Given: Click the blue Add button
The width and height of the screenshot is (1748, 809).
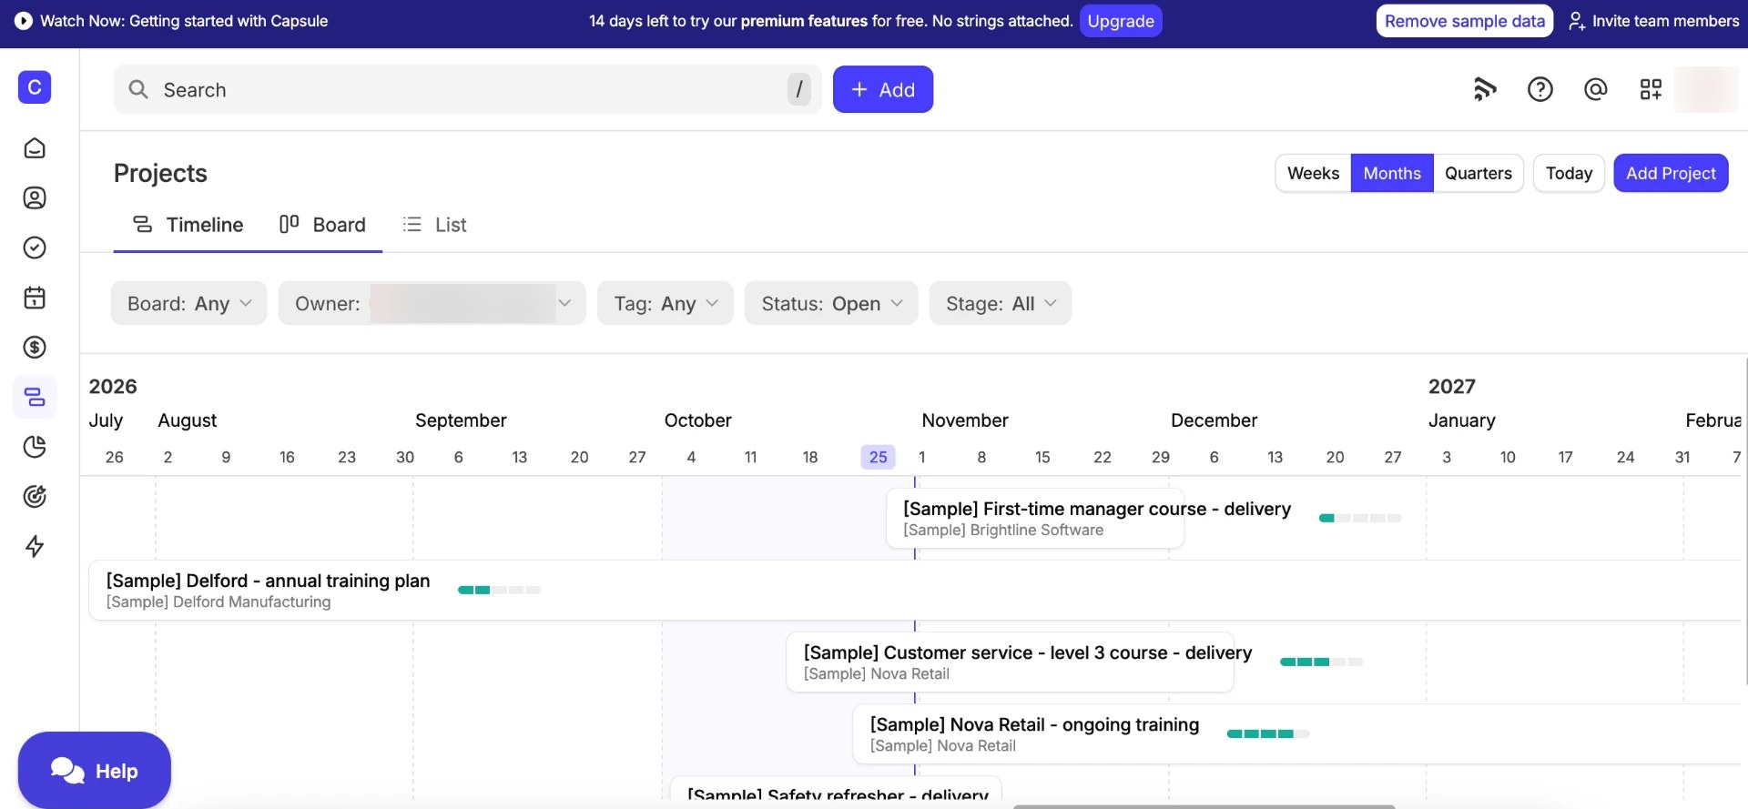Looking at the screenshot, I should click(883, 89).
